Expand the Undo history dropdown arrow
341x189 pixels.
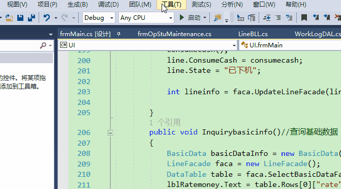tap(56, 18)
